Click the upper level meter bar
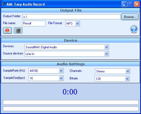The width and height of the screenshot is (141, 114). (71, 102)
